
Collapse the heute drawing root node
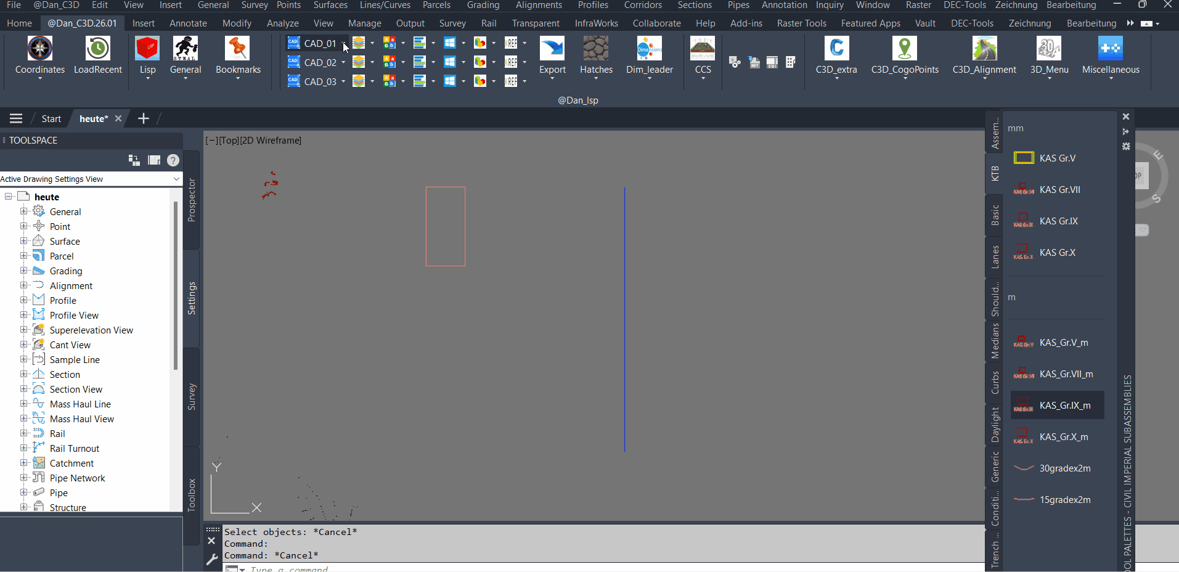[9, 197]
